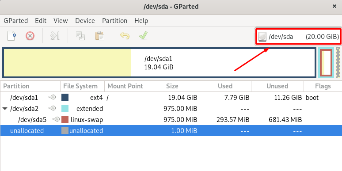Click the linux-swap red color swatch
This screenshot has width=342, height=171.
(x=65, y=119)
